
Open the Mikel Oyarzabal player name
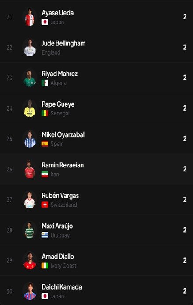point(63,134)
